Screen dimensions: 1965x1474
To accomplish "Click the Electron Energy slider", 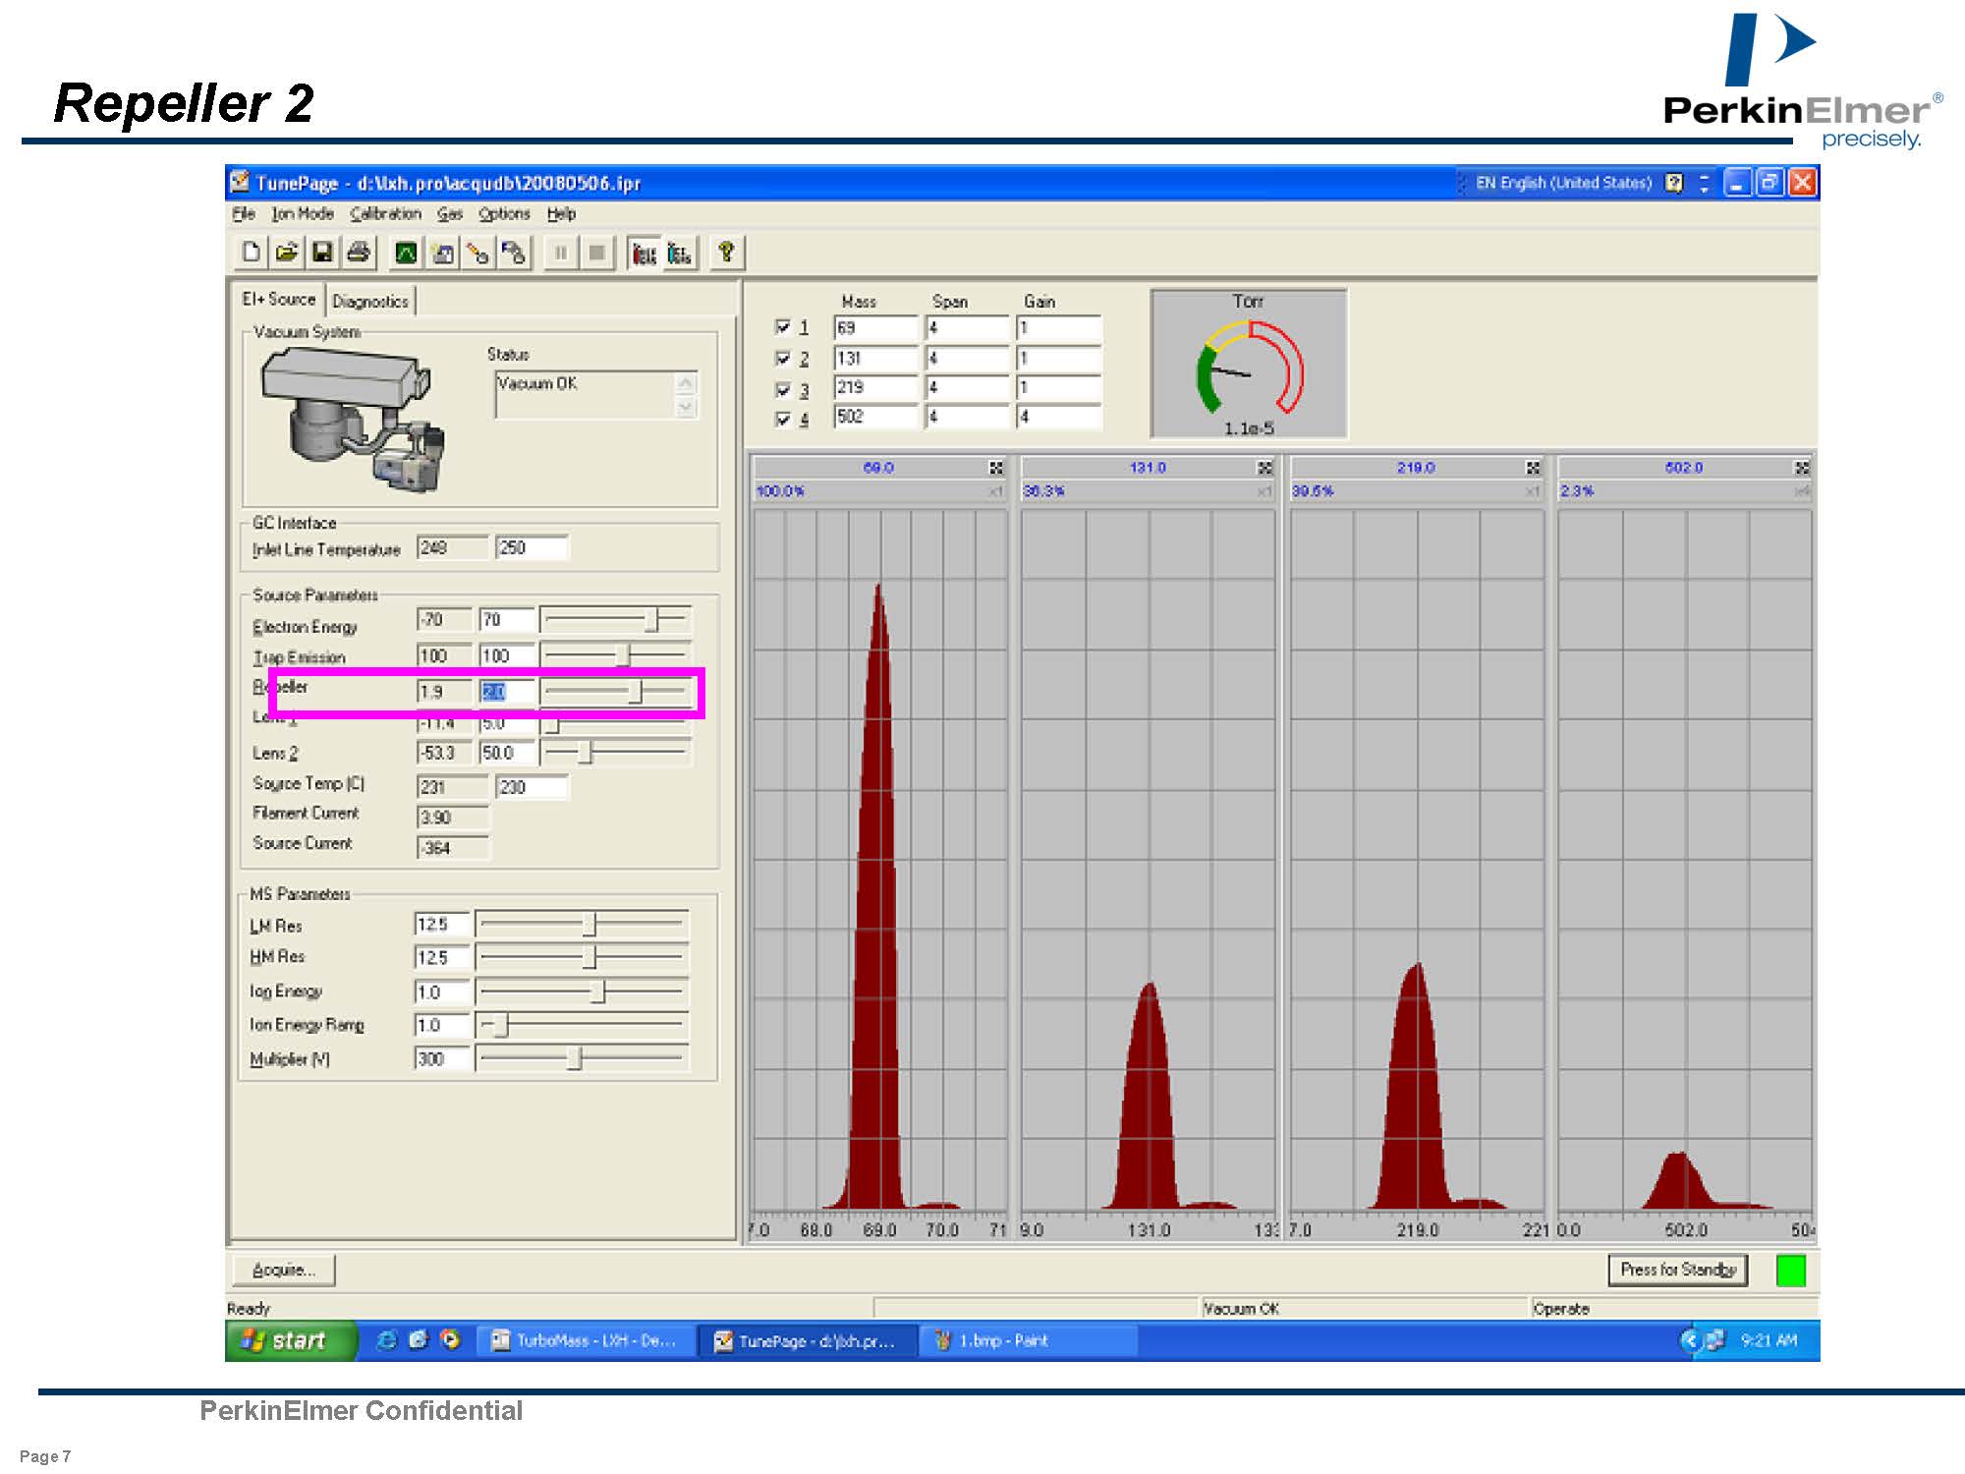I will pos(615,620).
